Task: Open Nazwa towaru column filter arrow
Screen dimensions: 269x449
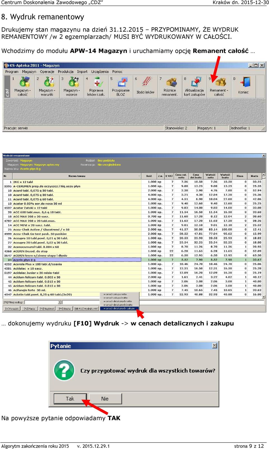Action: (139, 176)
